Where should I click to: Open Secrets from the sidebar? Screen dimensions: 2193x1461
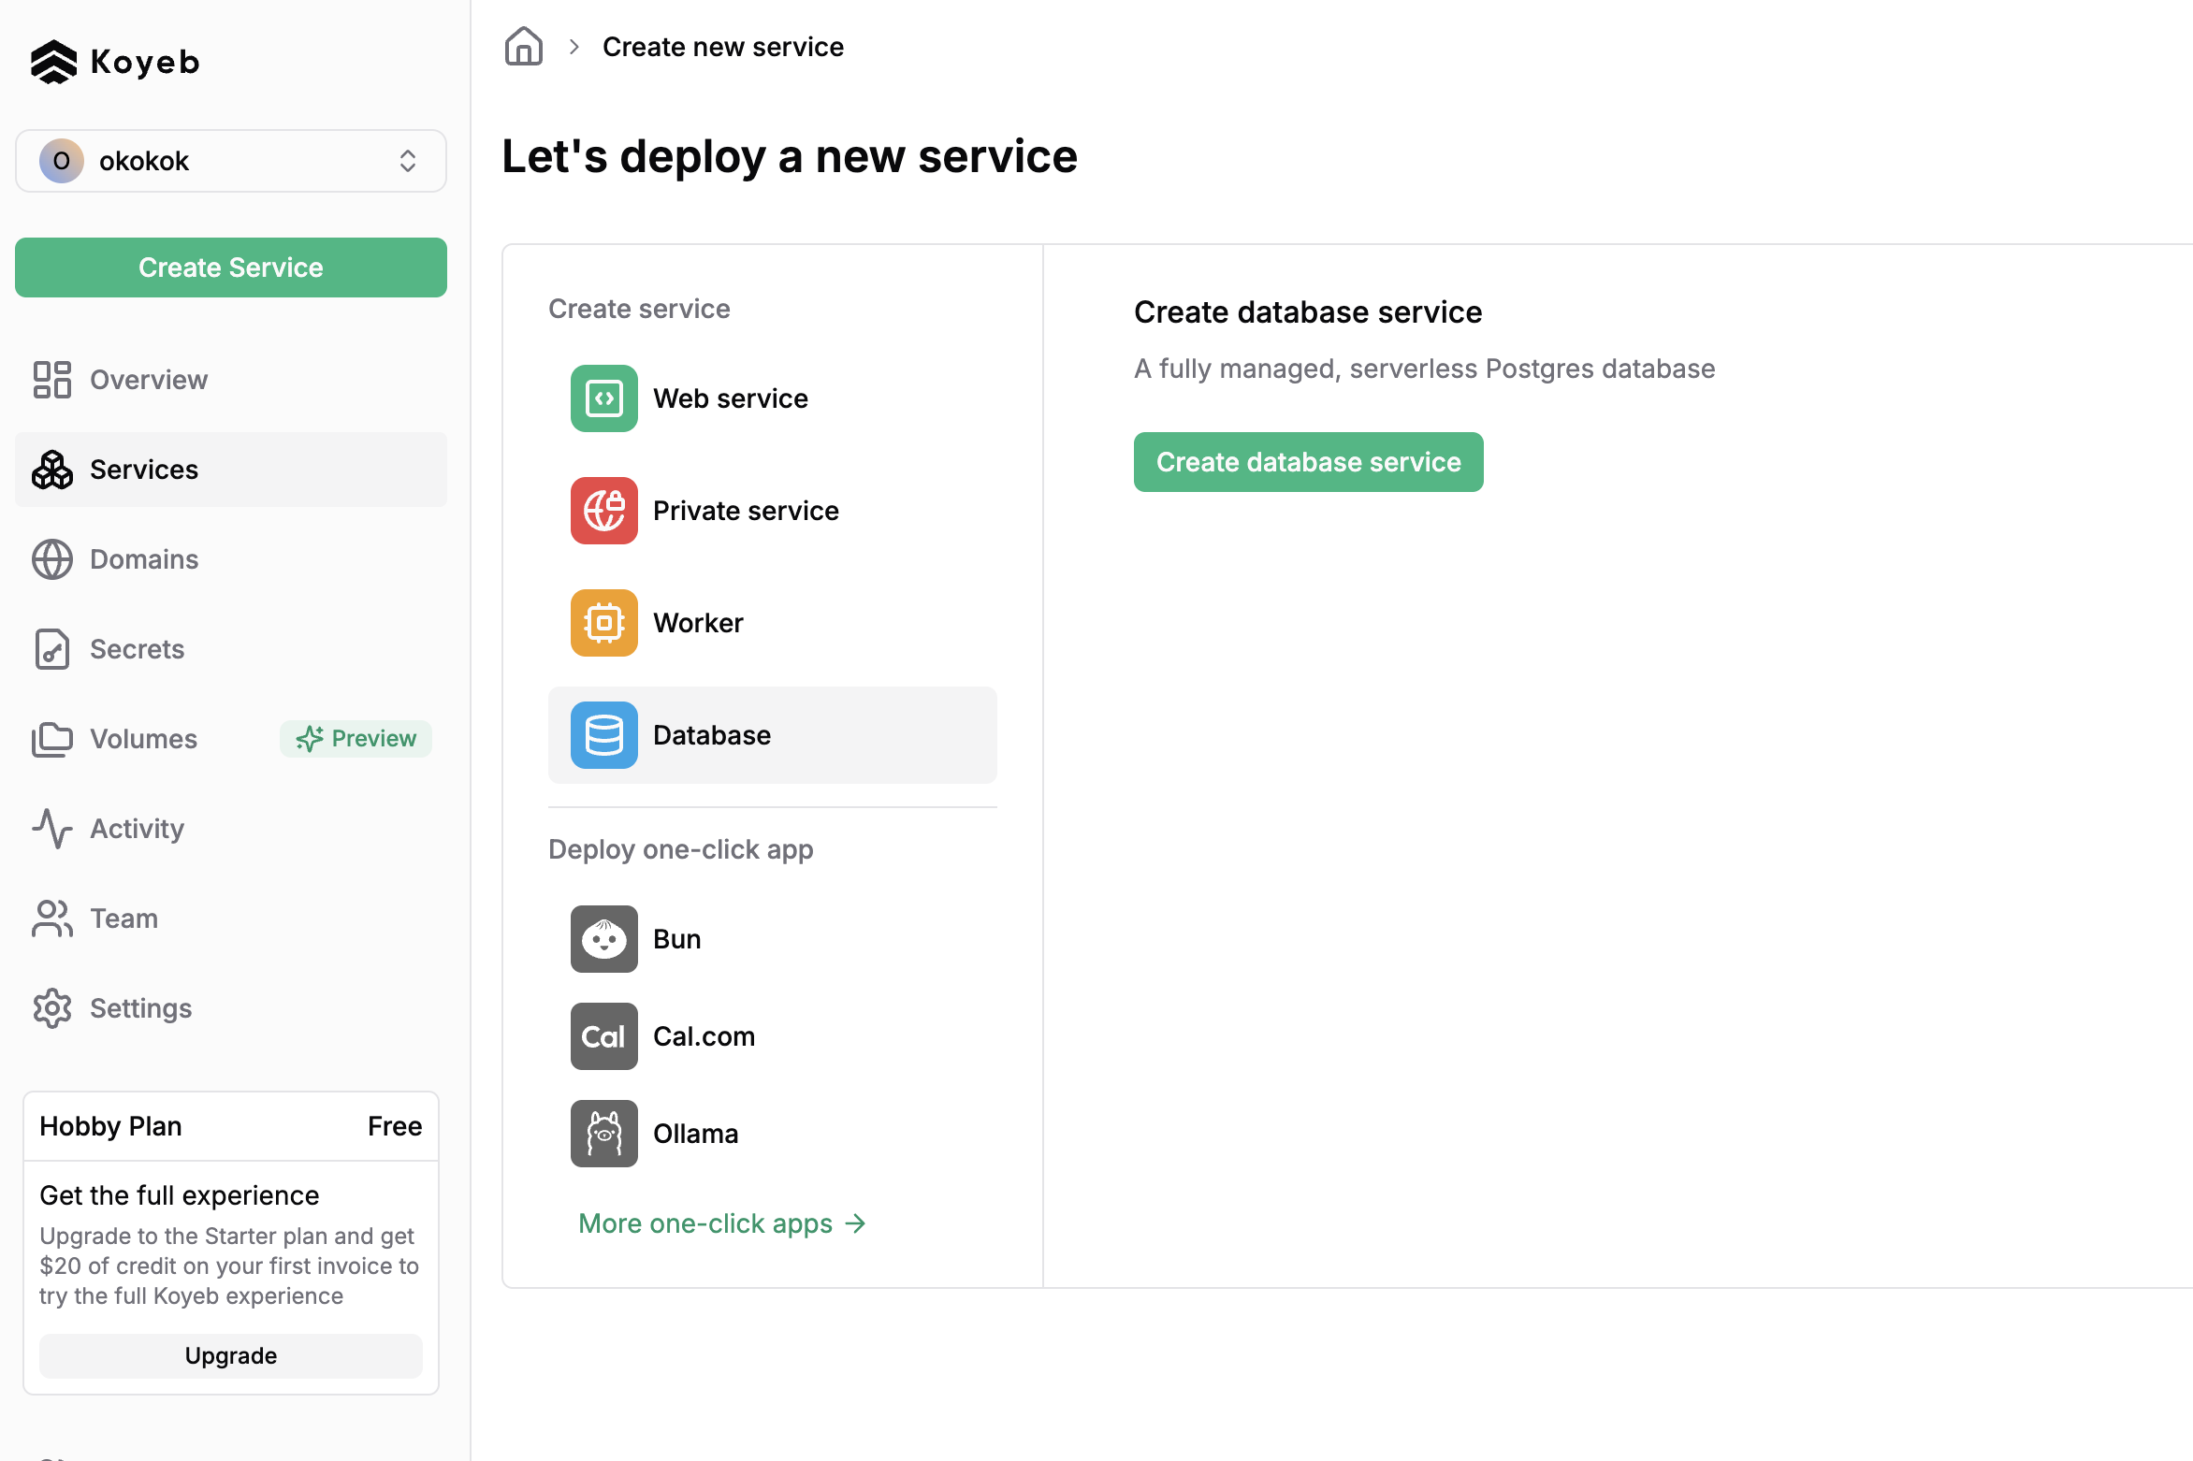tap(137, 648)
